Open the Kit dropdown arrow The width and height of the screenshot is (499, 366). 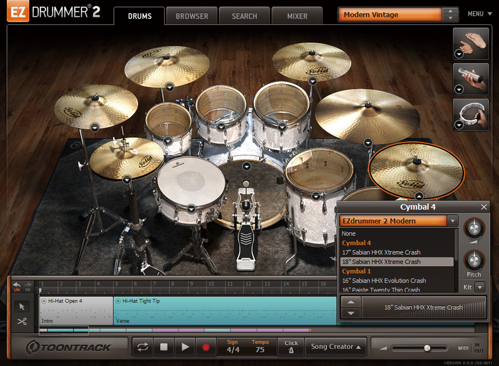[480, 287]
